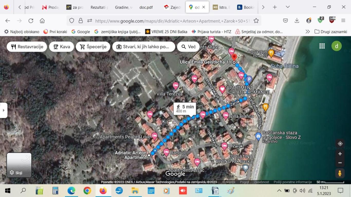Click the Apartment Adriatic Romance heart pin

coord(222,90)
